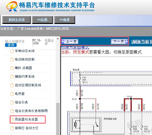Open the 喇叭 点烟器 tree item
This screenshot has height=135, width=152.
tap(23, 68)
